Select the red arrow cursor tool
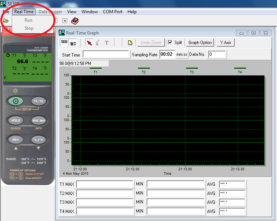 click(x=89, y=43)
